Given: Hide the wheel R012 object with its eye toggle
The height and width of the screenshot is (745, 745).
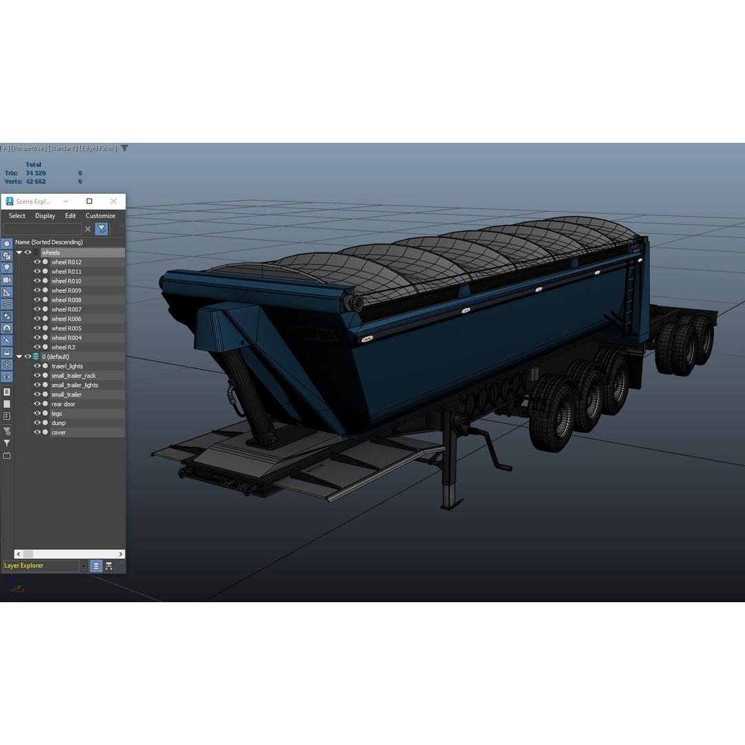Looking at the screenshot, I should (38, 261).
